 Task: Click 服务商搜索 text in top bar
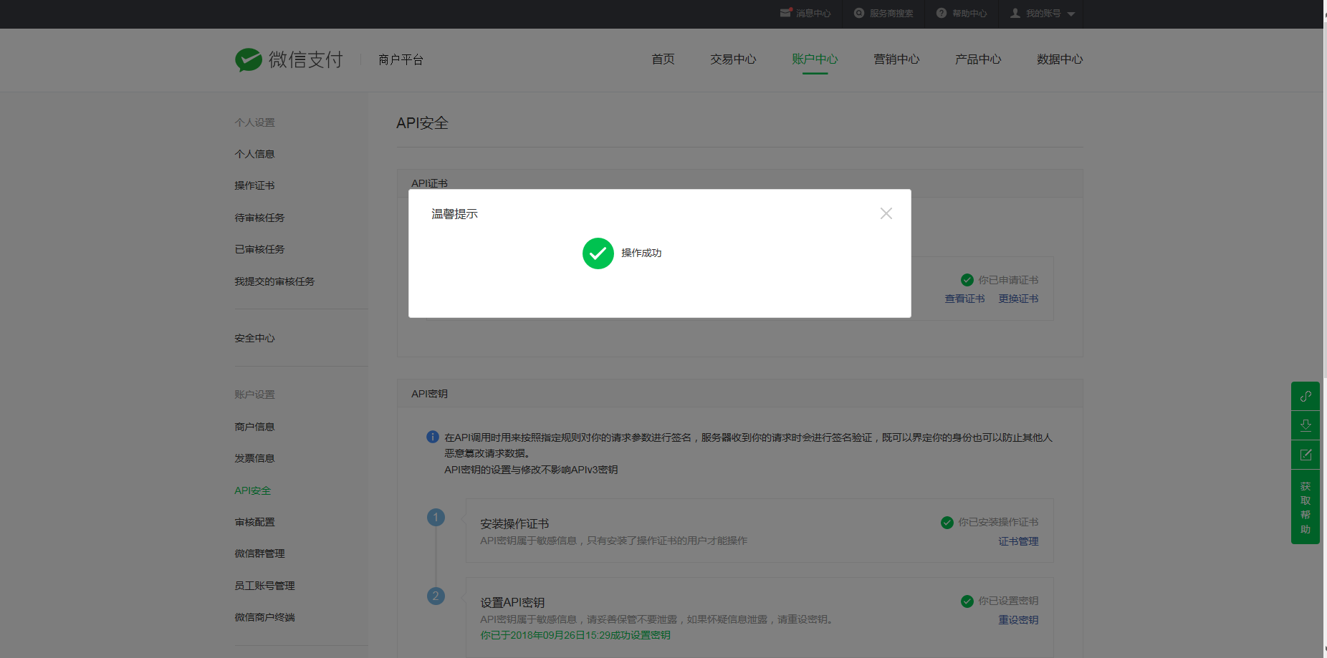coord(891,14)
